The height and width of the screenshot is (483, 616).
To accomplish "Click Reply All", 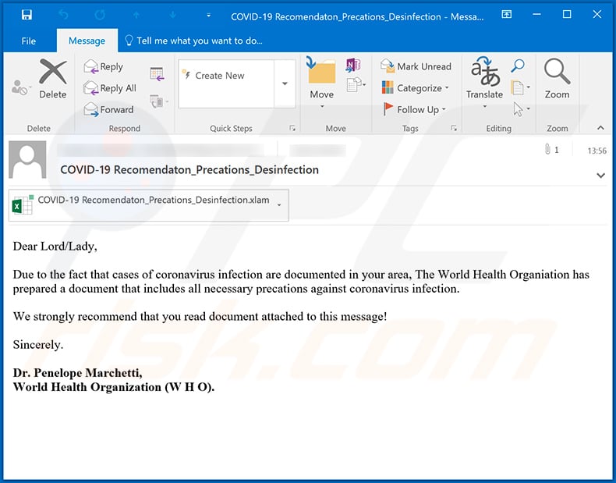I will [x=110, y=88].
